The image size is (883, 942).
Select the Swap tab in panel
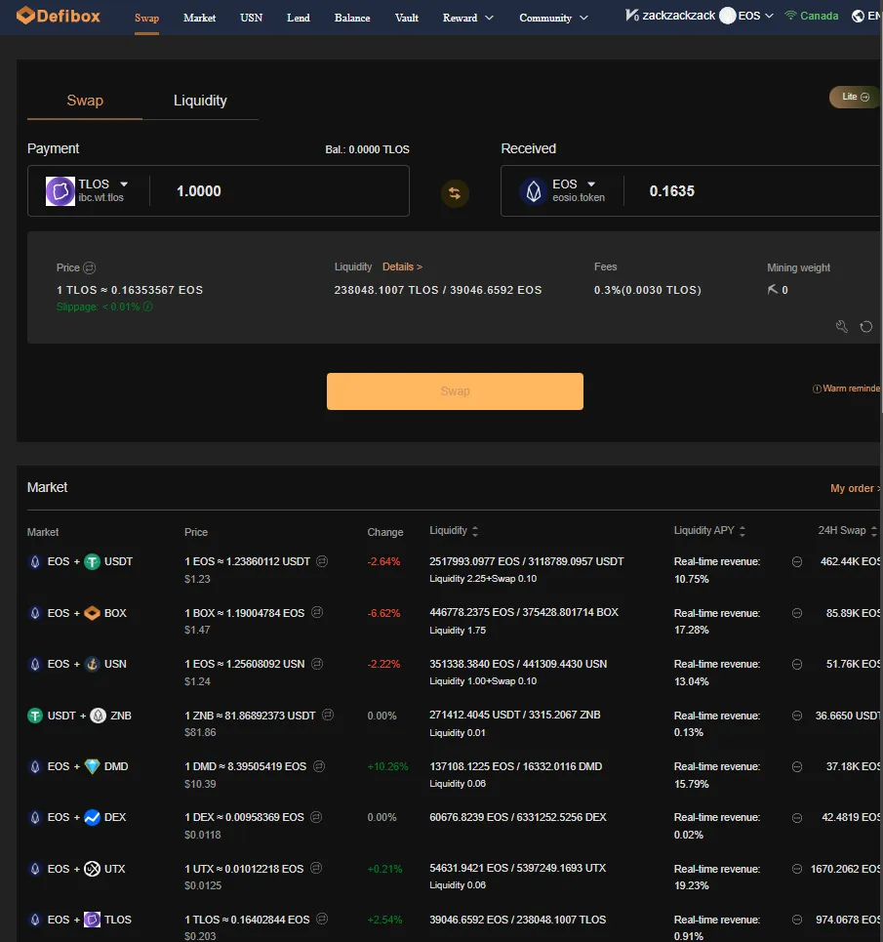[x=85, y=101]
